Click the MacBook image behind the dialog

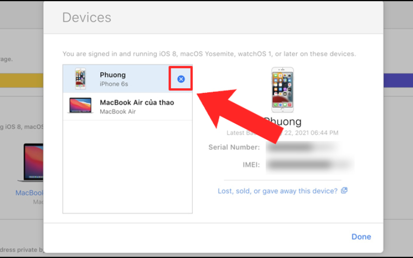pyautogui.click(x=30, y=163)
